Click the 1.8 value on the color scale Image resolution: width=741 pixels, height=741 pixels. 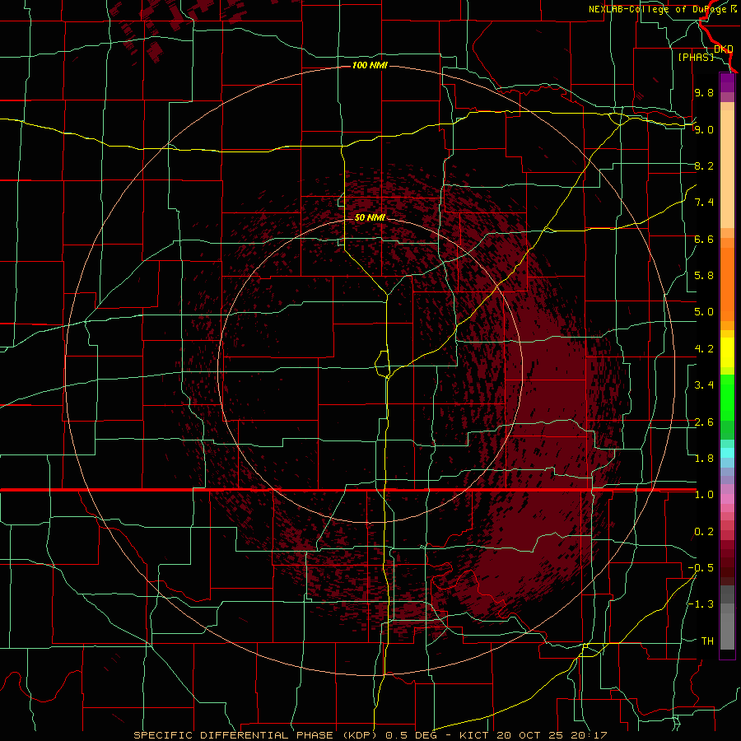point(704,459)
